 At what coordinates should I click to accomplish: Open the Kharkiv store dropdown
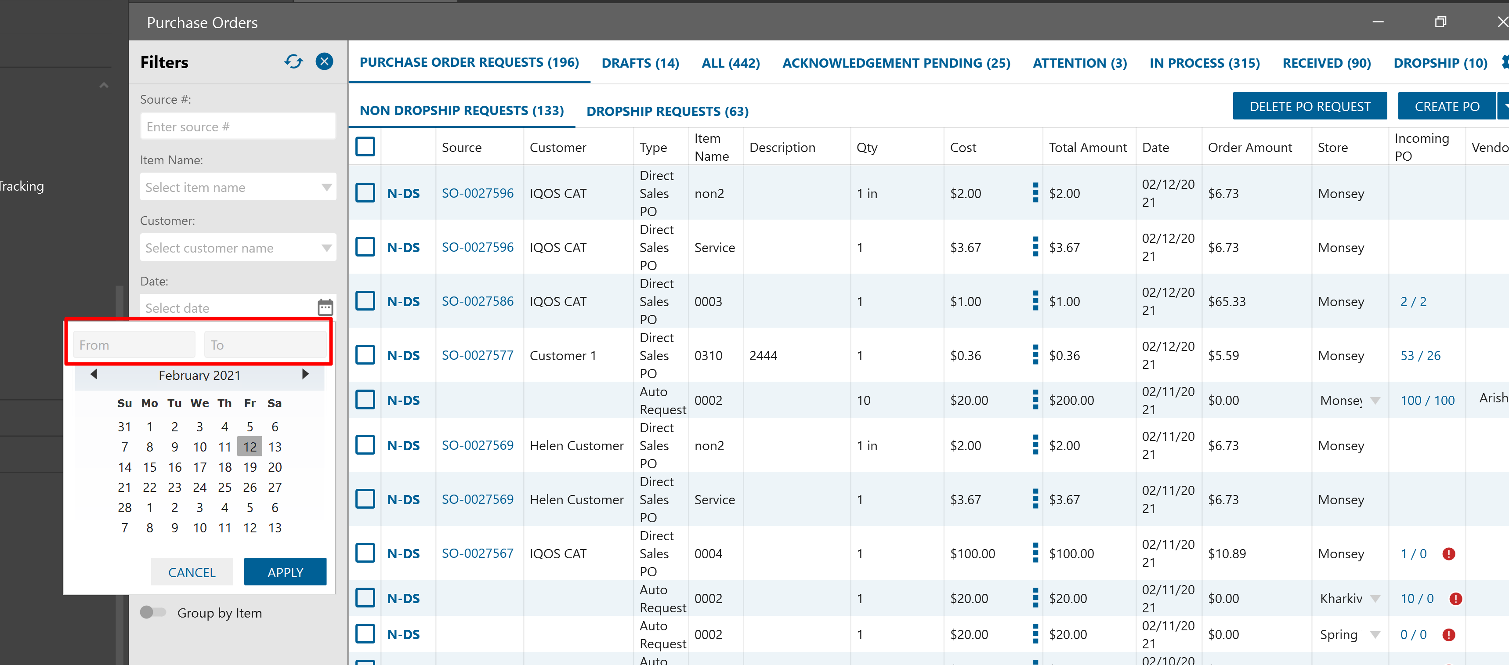point(1375,598)
